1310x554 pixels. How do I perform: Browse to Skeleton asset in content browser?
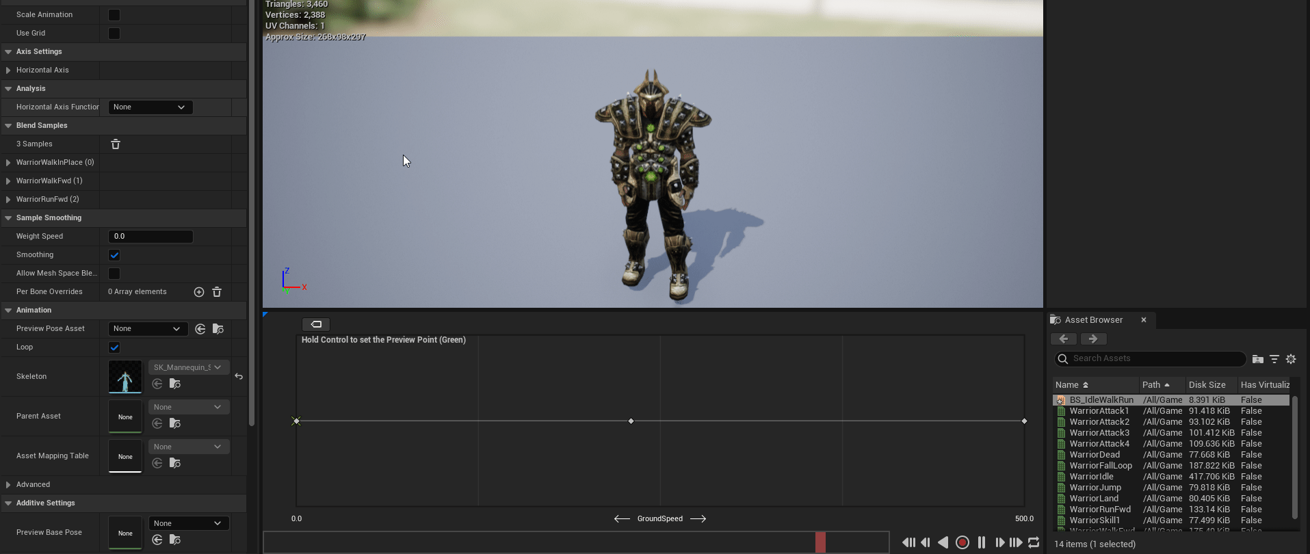click(x=175, y=384)
